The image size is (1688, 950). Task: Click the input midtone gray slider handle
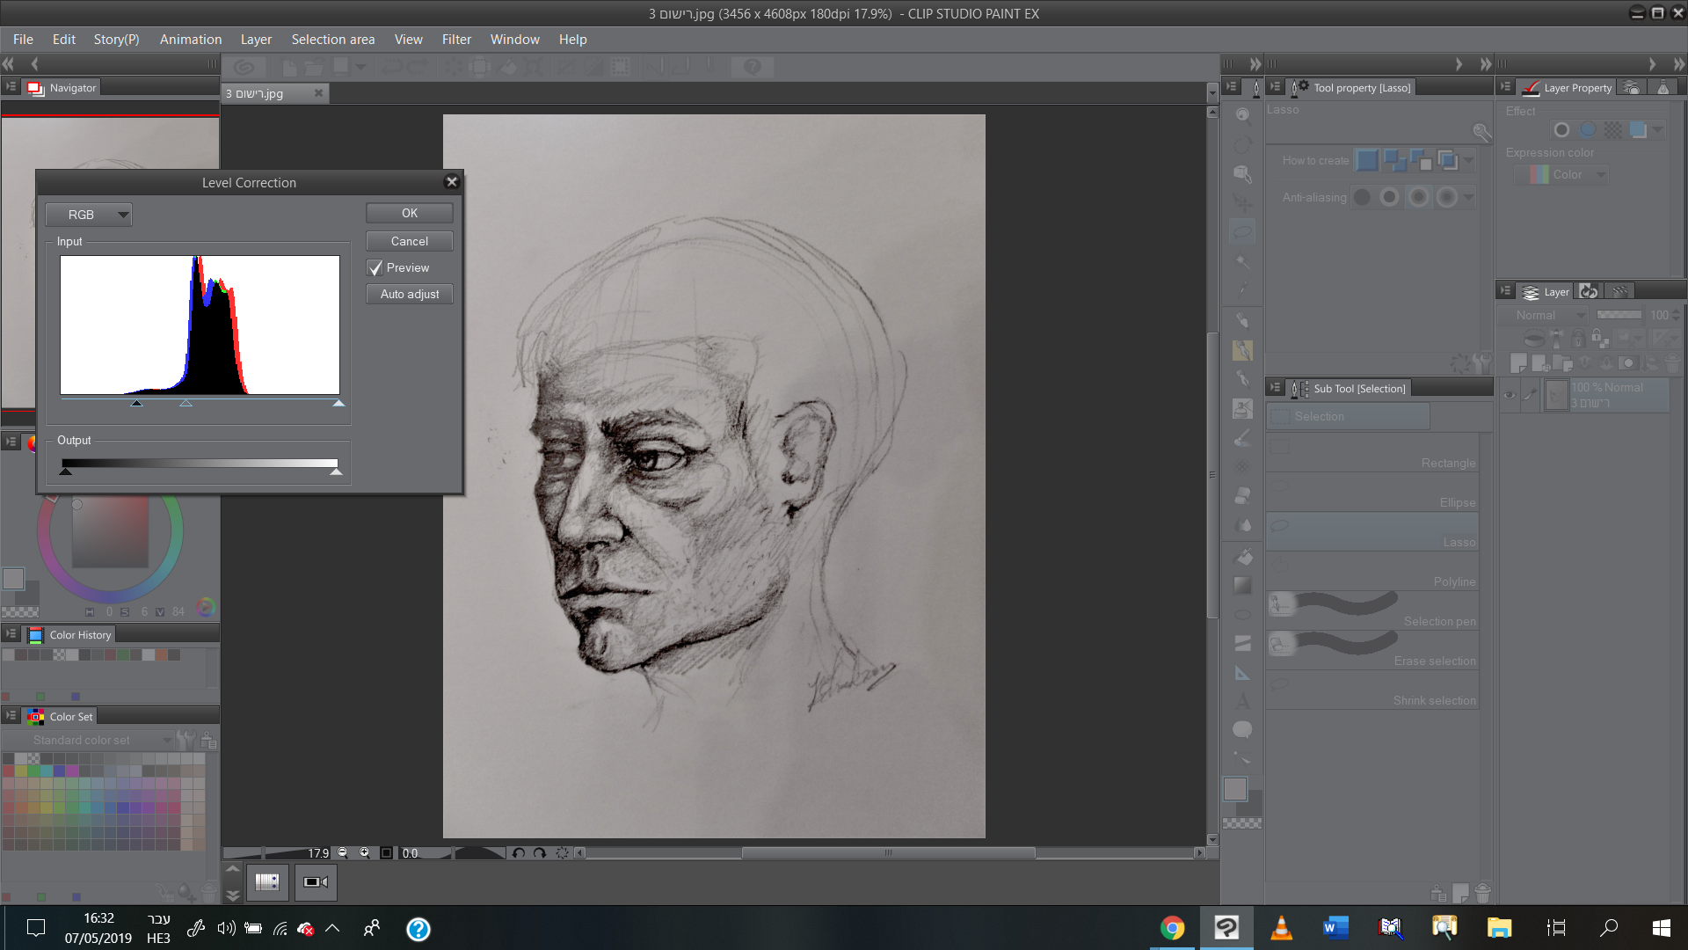pos(186,403)
